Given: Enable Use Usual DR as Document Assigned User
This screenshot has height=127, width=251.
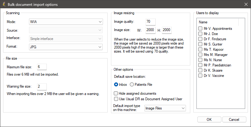Looking at the screenshot, I should point(116,99).
